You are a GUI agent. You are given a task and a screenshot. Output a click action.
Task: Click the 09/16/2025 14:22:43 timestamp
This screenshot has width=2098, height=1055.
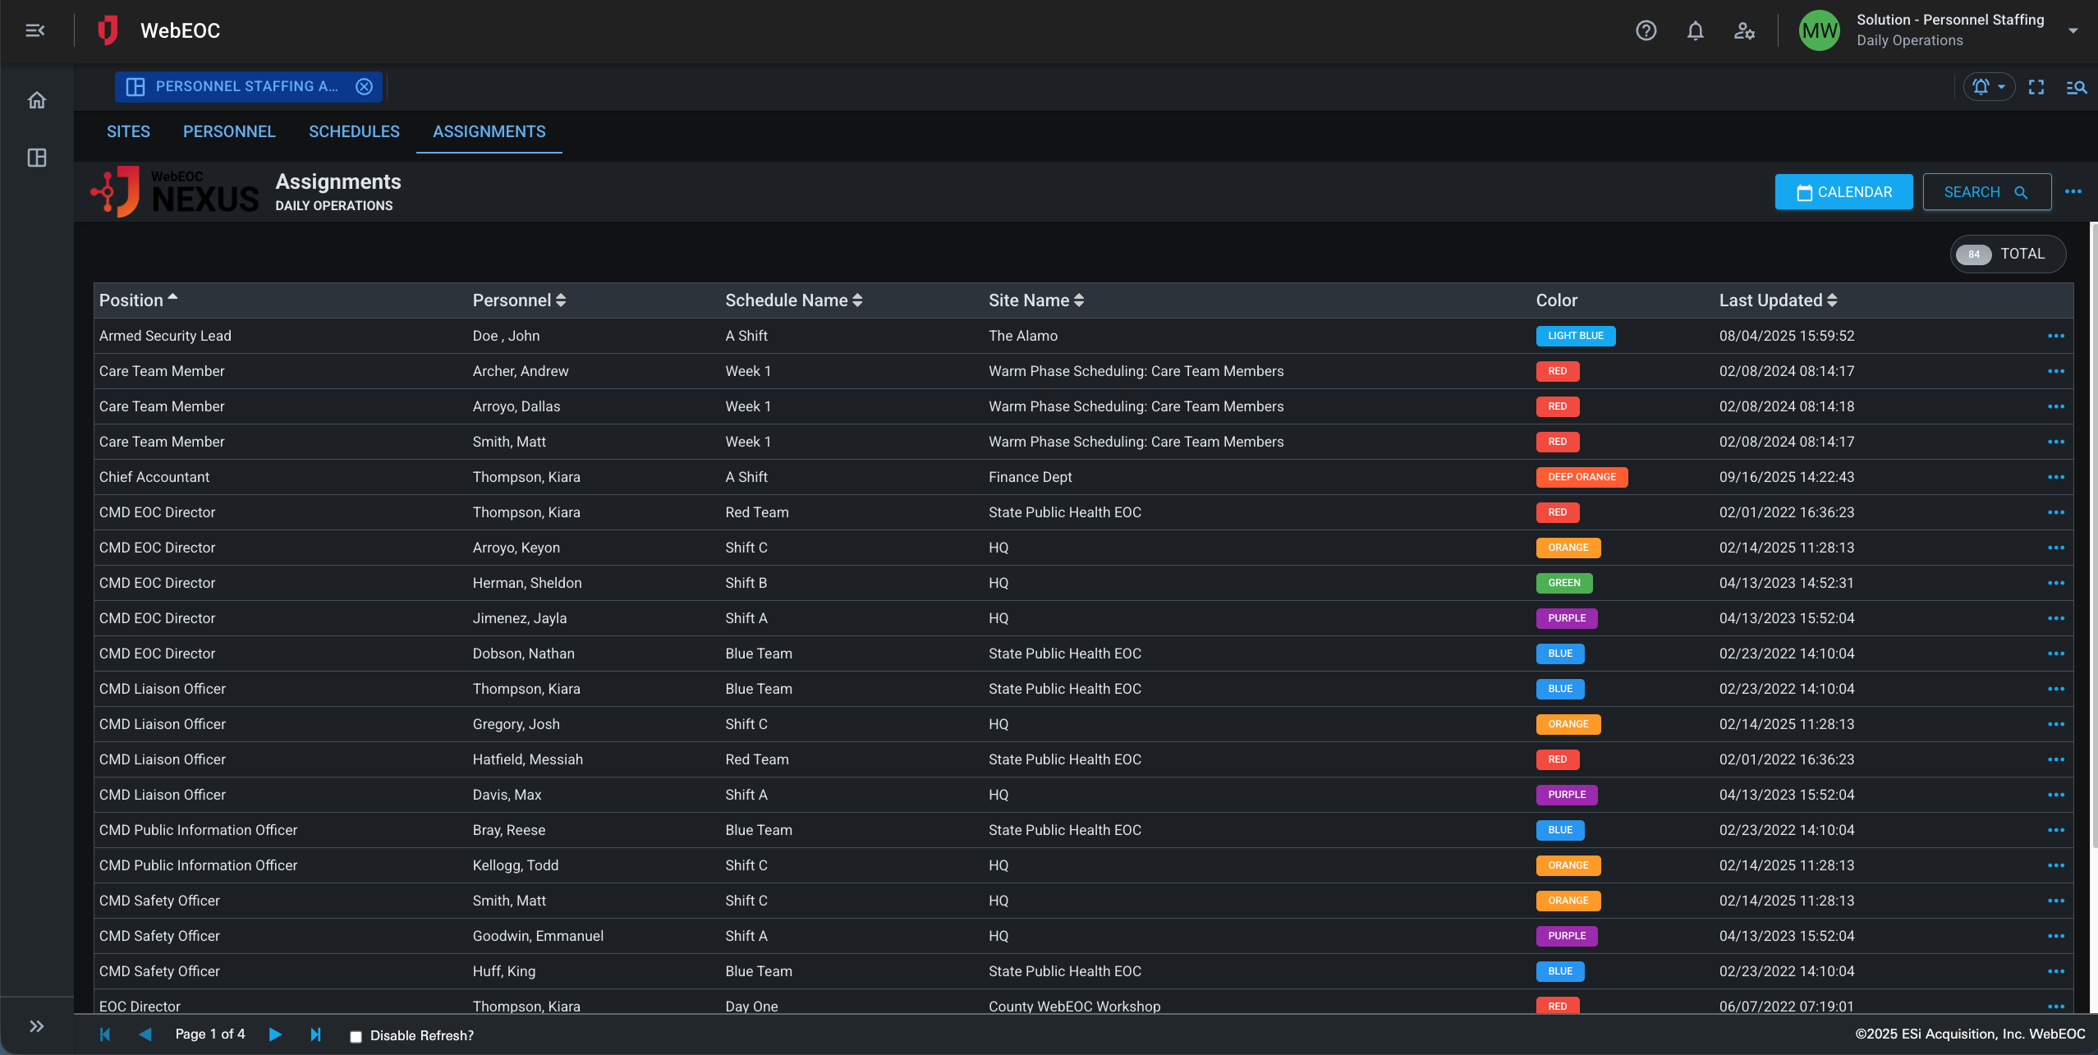(1786, 477)
